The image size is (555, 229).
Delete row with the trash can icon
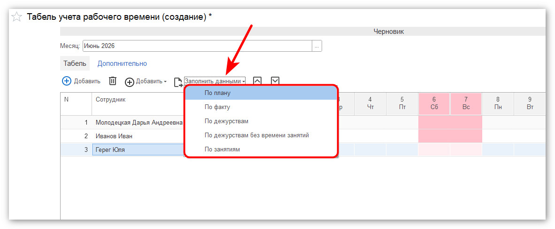pos(113,81)
